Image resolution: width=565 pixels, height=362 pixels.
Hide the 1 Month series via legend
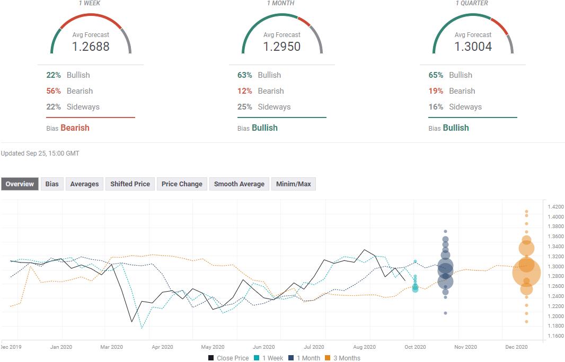[305, 358]
